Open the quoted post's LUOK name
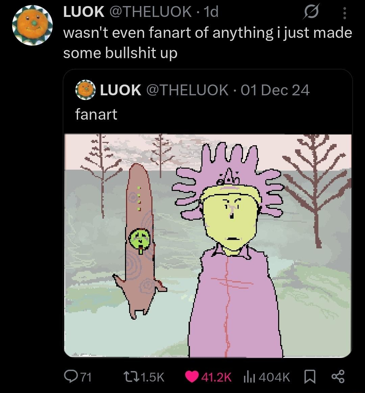This screenshot has height=393, width=365. coord(121,90)
